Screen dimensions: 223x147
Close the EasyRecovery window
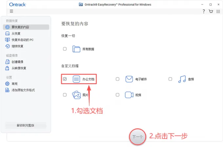219,5
